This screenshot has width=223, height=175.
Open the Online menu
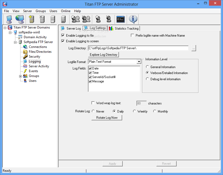[x=66, y=11]
